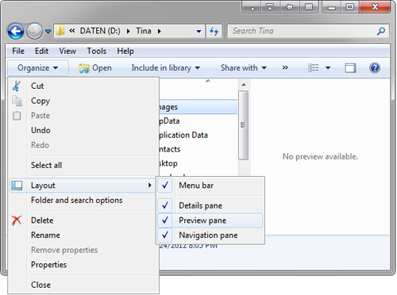Click the breadcrumb overflow chevrons
Image resolution: width=397 pixels, height=295 pixels.
pos(72,31)
